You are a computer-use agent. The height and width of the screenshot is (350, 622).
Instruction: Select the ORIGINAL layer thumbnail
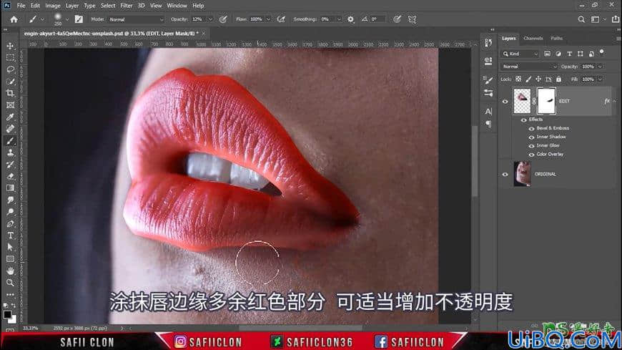click(x=522, y=174)
